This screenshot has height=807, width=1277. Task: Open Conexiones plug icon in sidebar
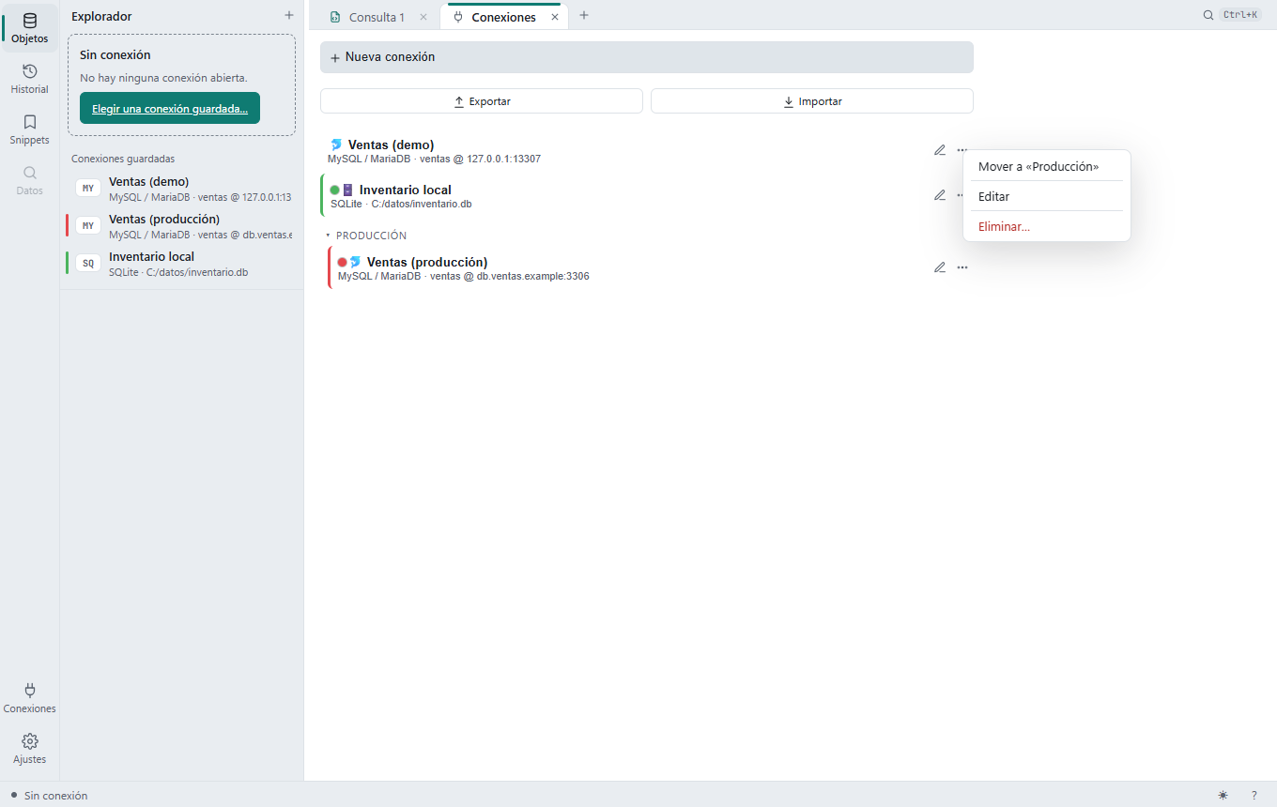point(29,698)
